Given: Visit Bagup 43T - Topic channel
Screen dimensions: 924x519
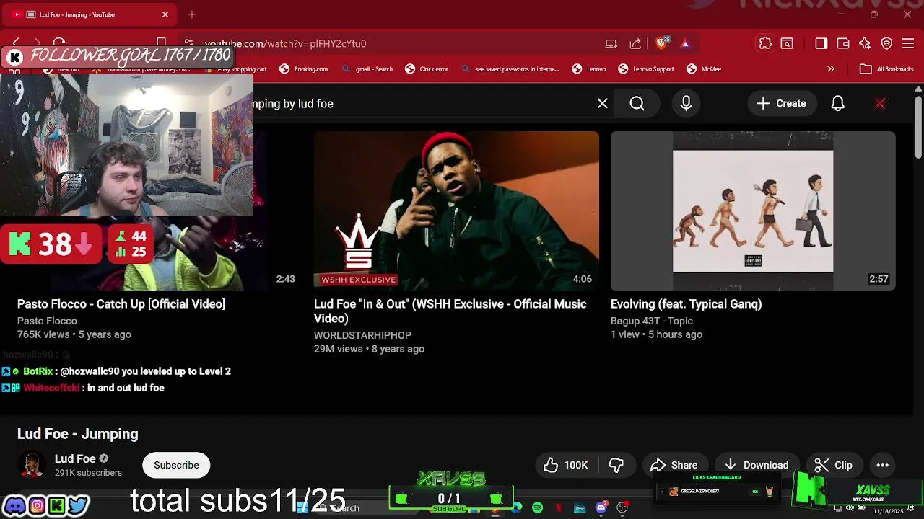Looking at the screenshot, I should click(x=652, y=321).
